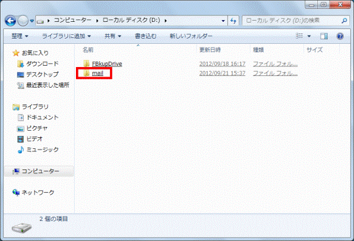The height and width of the screenshot is (241, 354).
Task: Click the 最近表示した場所 icon
Action: click(x=21, y=85)
